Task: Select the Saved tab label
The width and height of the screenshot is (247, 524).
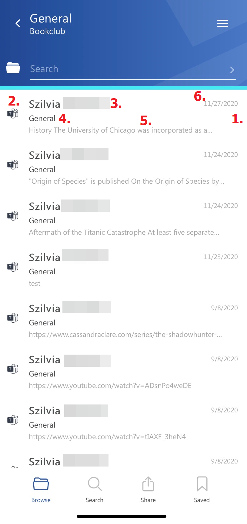Action: click(202, 500)
